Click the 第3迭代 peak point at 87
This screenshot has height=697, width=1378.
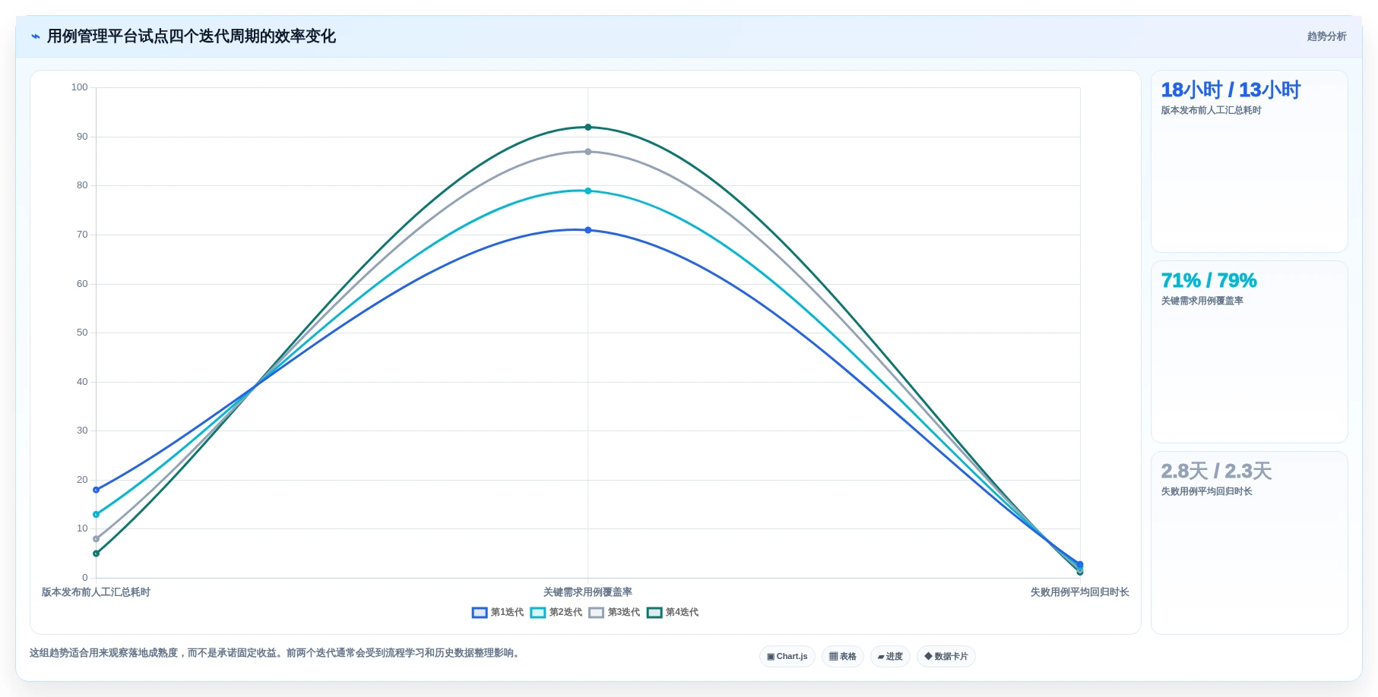[588, 152]
